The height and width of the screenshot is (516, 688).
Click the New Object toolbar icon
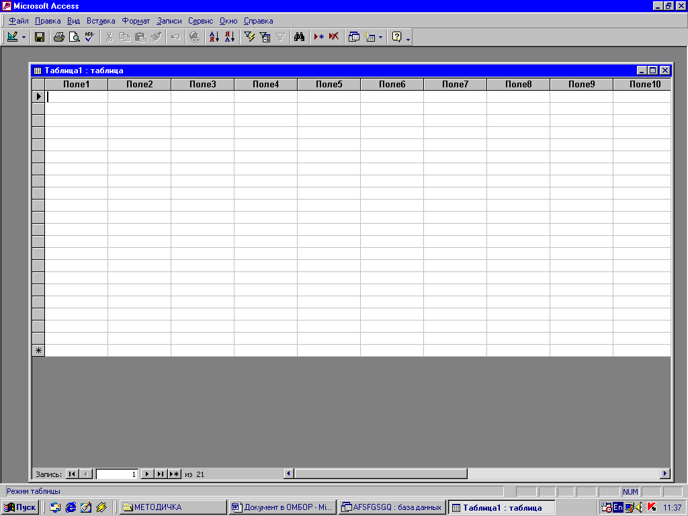click(x=370, y=37)
